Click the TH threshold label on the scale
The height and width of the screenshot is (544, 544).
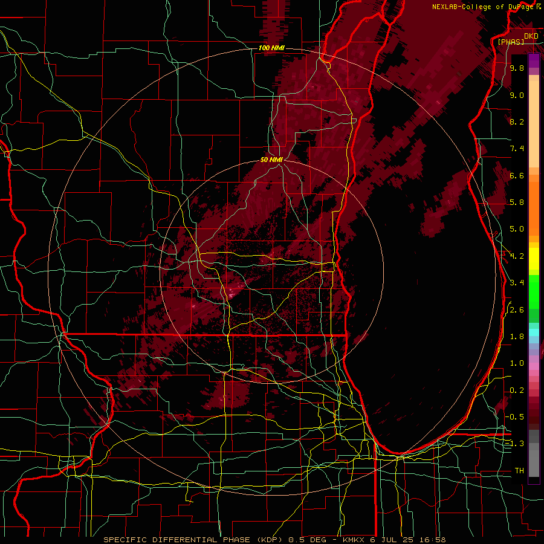tap(519, 471)
